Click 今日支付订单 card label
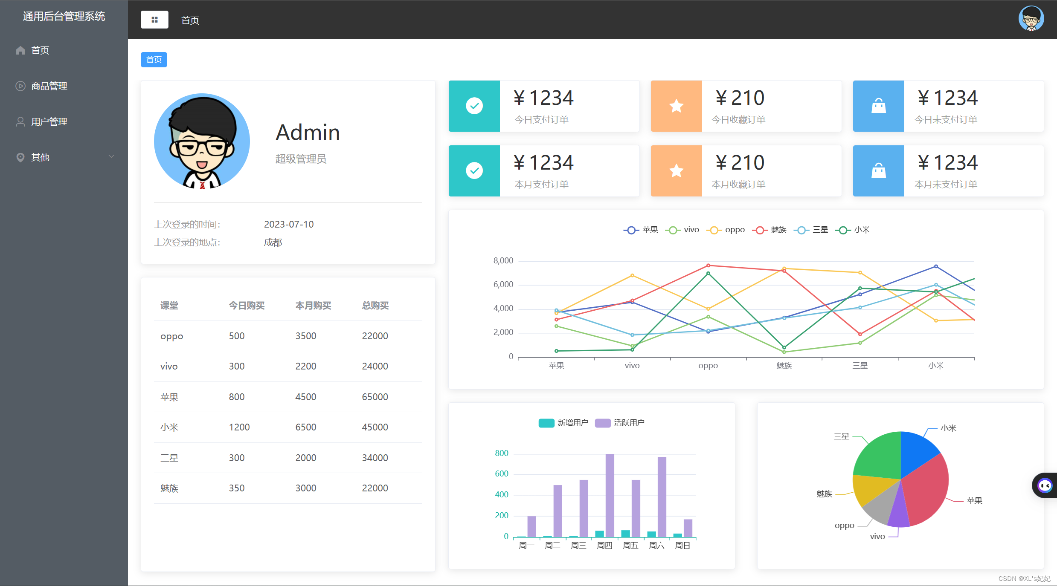This screenshot has height=586, width=1057. click(x=541, y=120)
